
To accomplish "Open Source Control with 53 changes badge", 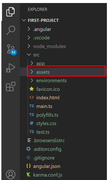I will (12, 50).
